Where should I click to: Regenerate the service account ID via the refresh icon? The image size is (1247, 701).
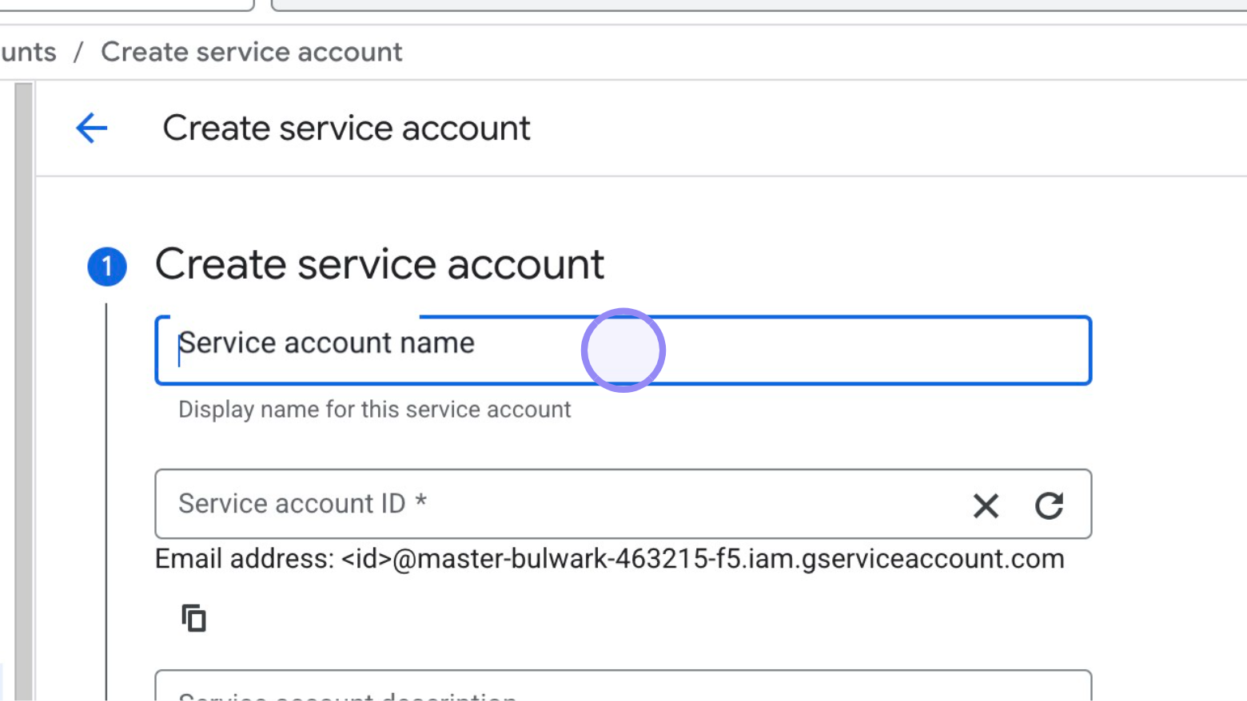(1050, 505)
